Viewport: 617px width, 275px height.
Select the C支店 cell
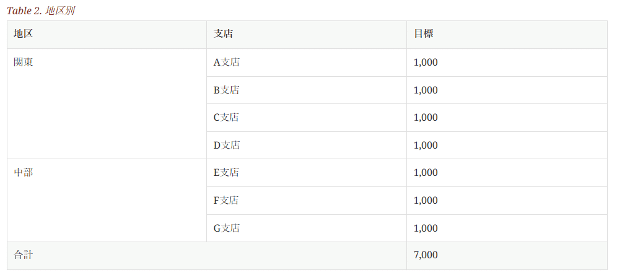pos(226,117)
